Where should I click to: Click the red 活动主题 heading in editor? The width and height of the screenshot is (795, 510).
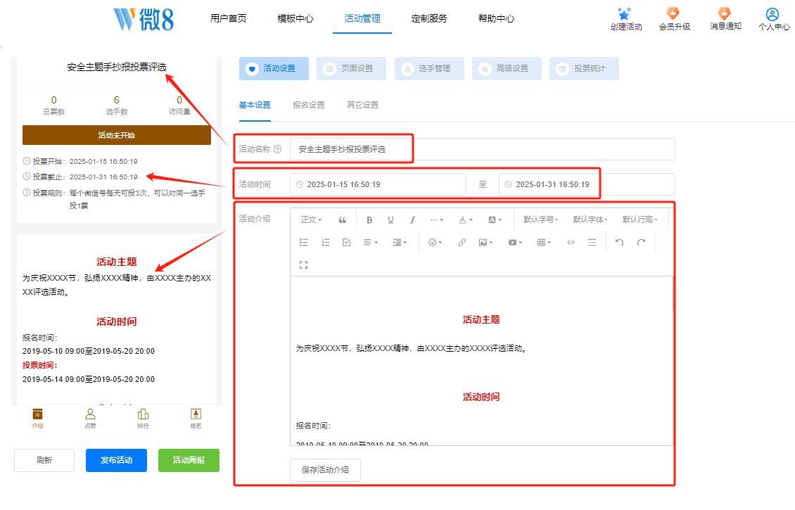point(481,319)
